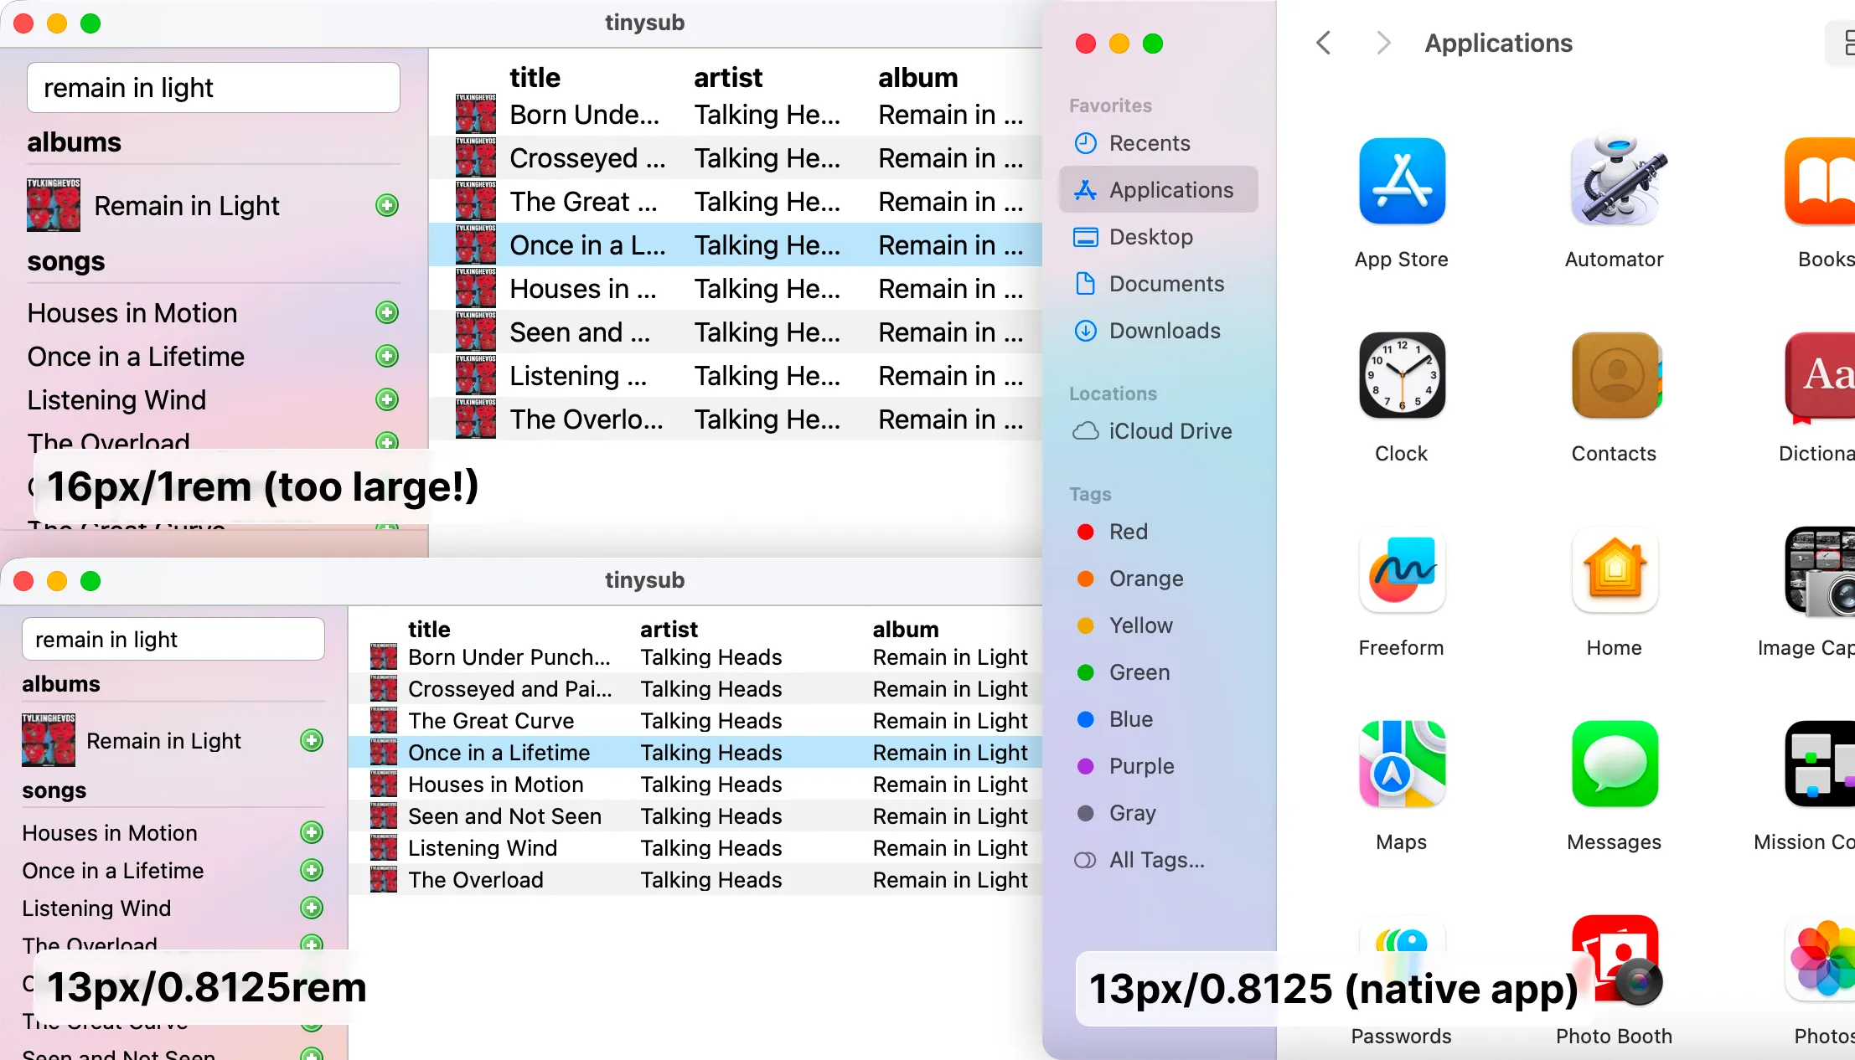Add Remain in Light album in bottom tinysub window
The width and height of the screenshot is (1855, 1060).
coord(312,740)
